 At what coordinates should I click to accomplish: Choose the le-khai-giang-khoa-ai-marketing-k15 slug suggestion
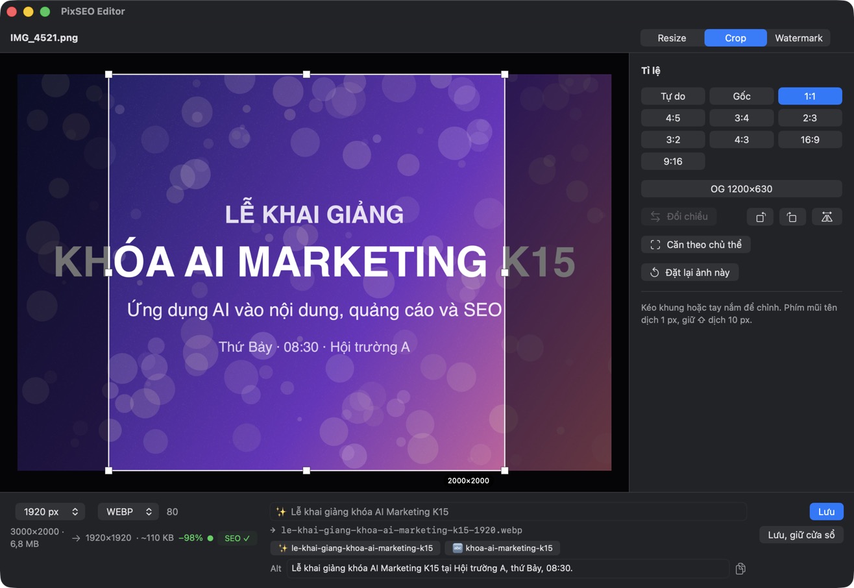coord(356,548)
